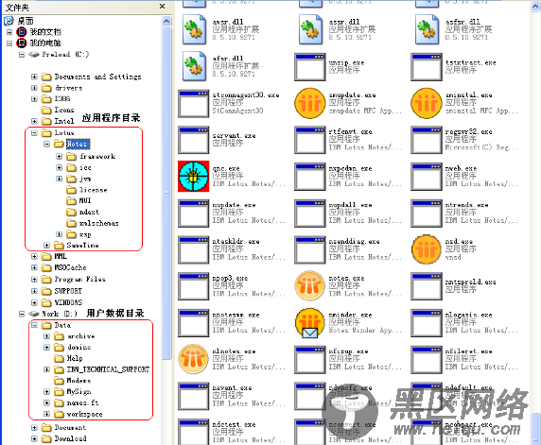
Task: Select the MySign folder in tree
Action: [73, 391]
